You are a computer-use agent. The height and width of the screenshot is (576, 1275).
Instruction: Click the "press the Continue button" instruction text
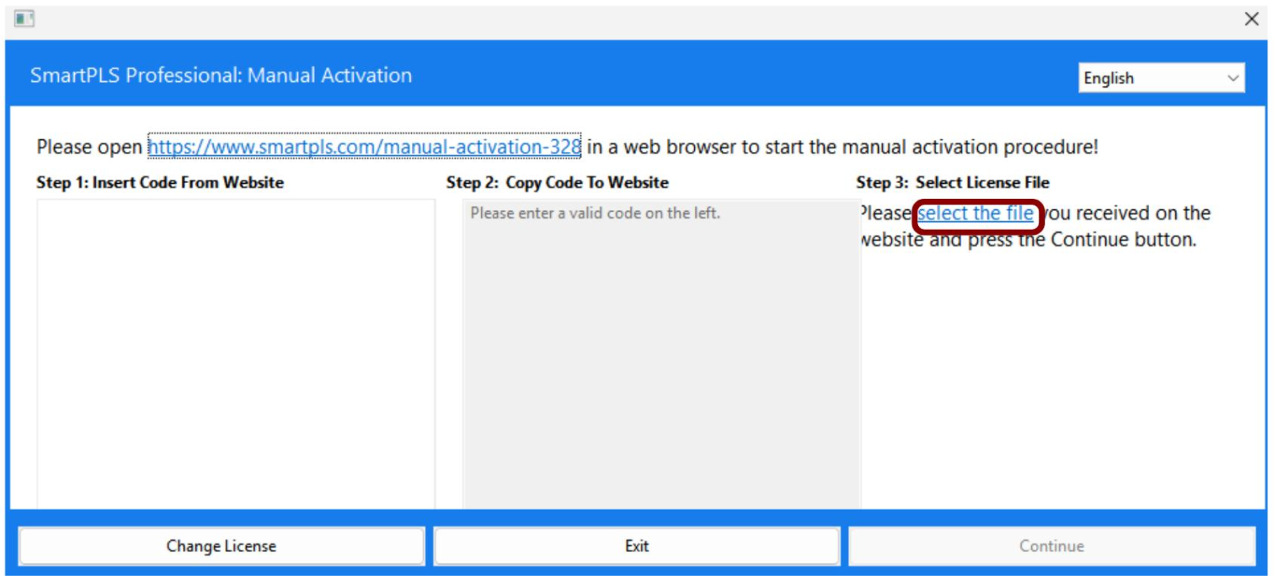(x=1108, y=239)
